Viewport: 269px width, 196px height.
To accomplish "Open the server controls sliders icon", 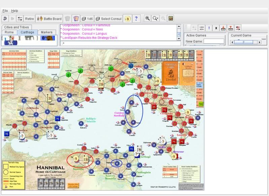I will (202, 28).
